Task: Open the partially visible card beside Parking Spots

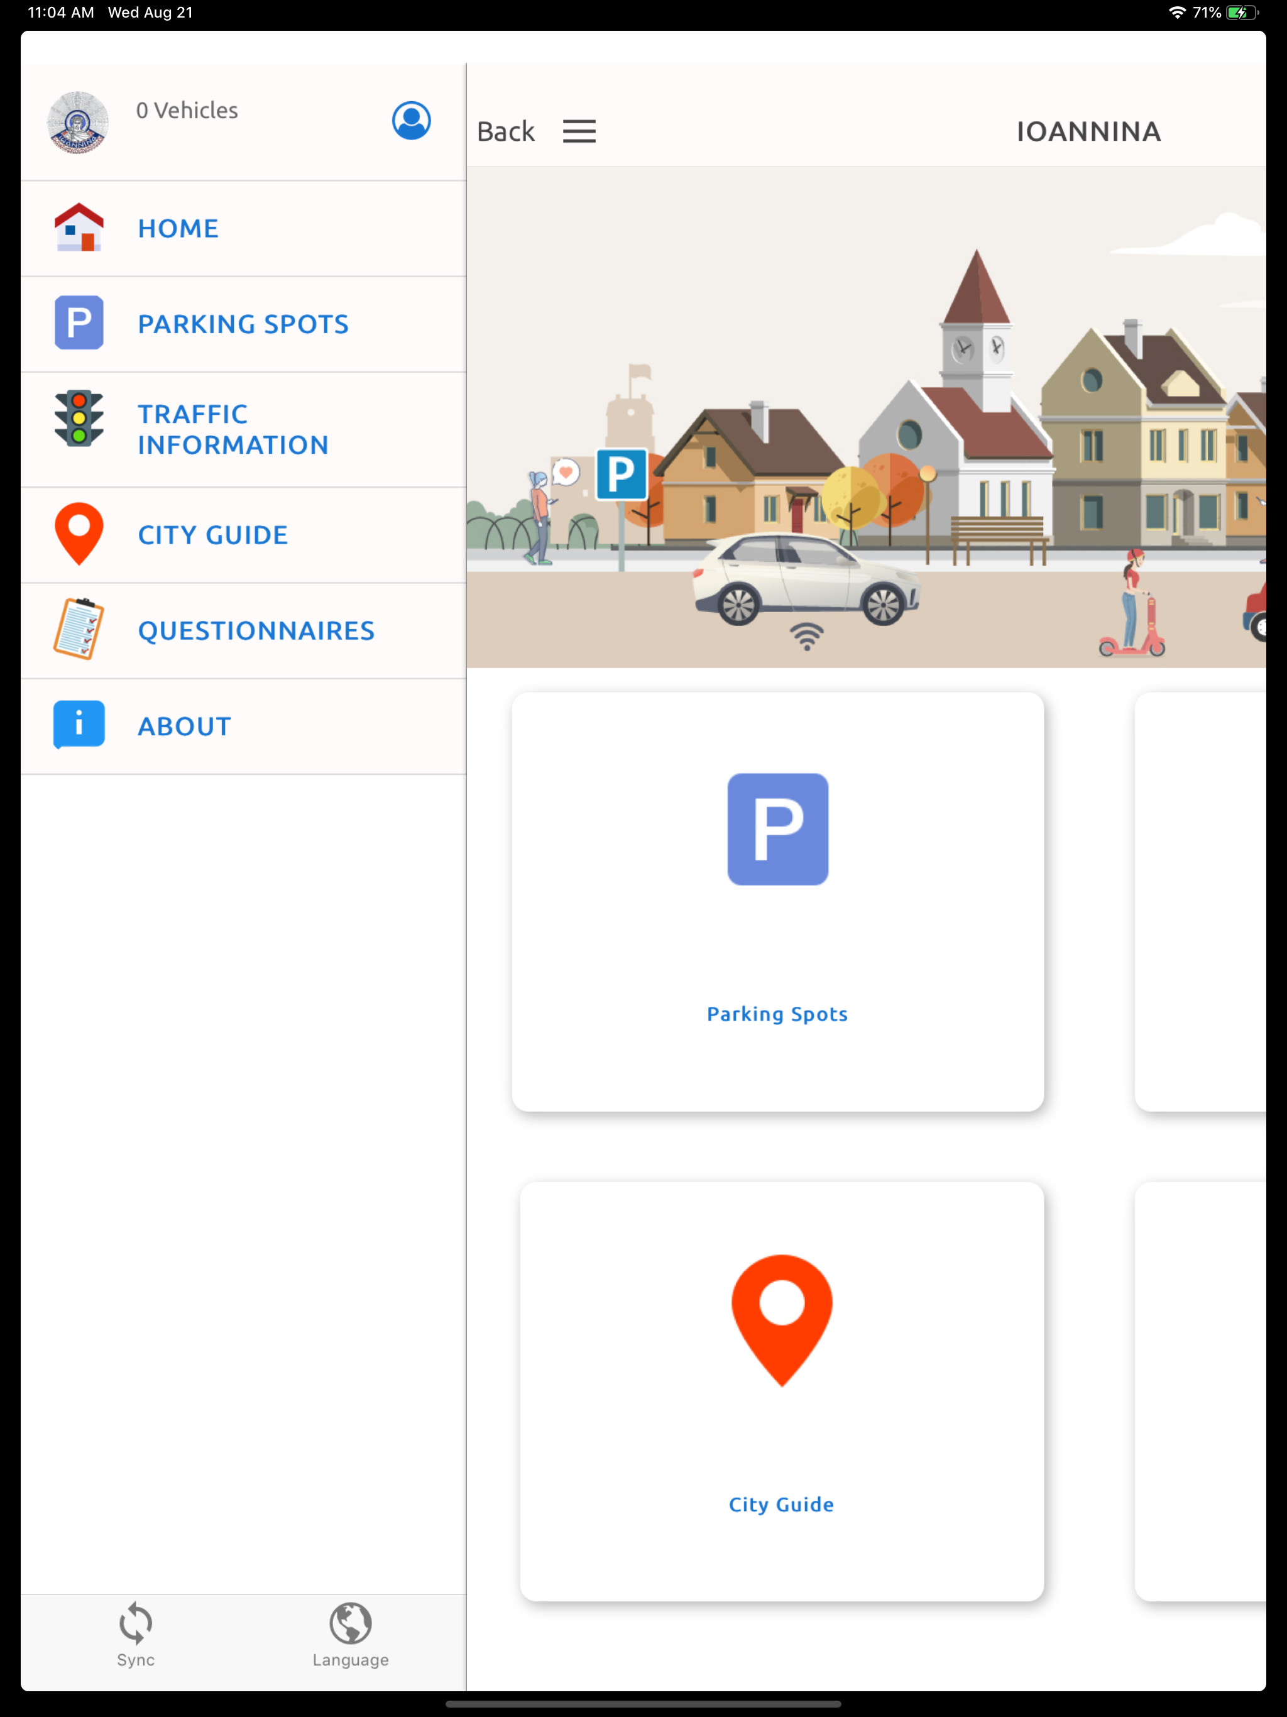Action: [1200, 902]
